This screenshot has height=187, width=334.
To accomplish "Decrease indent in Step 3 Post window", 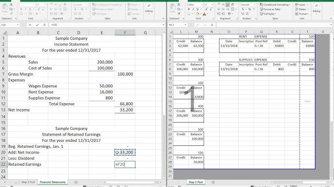I will 219,14.
